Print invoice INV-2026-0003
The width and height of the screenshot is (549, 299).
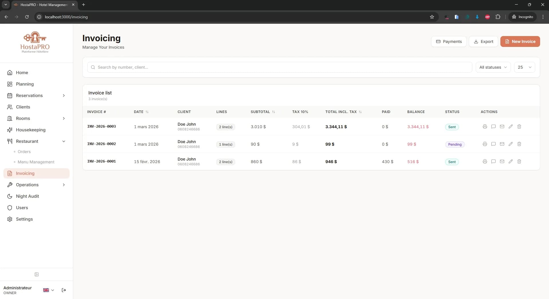click(x=485, y=126)
